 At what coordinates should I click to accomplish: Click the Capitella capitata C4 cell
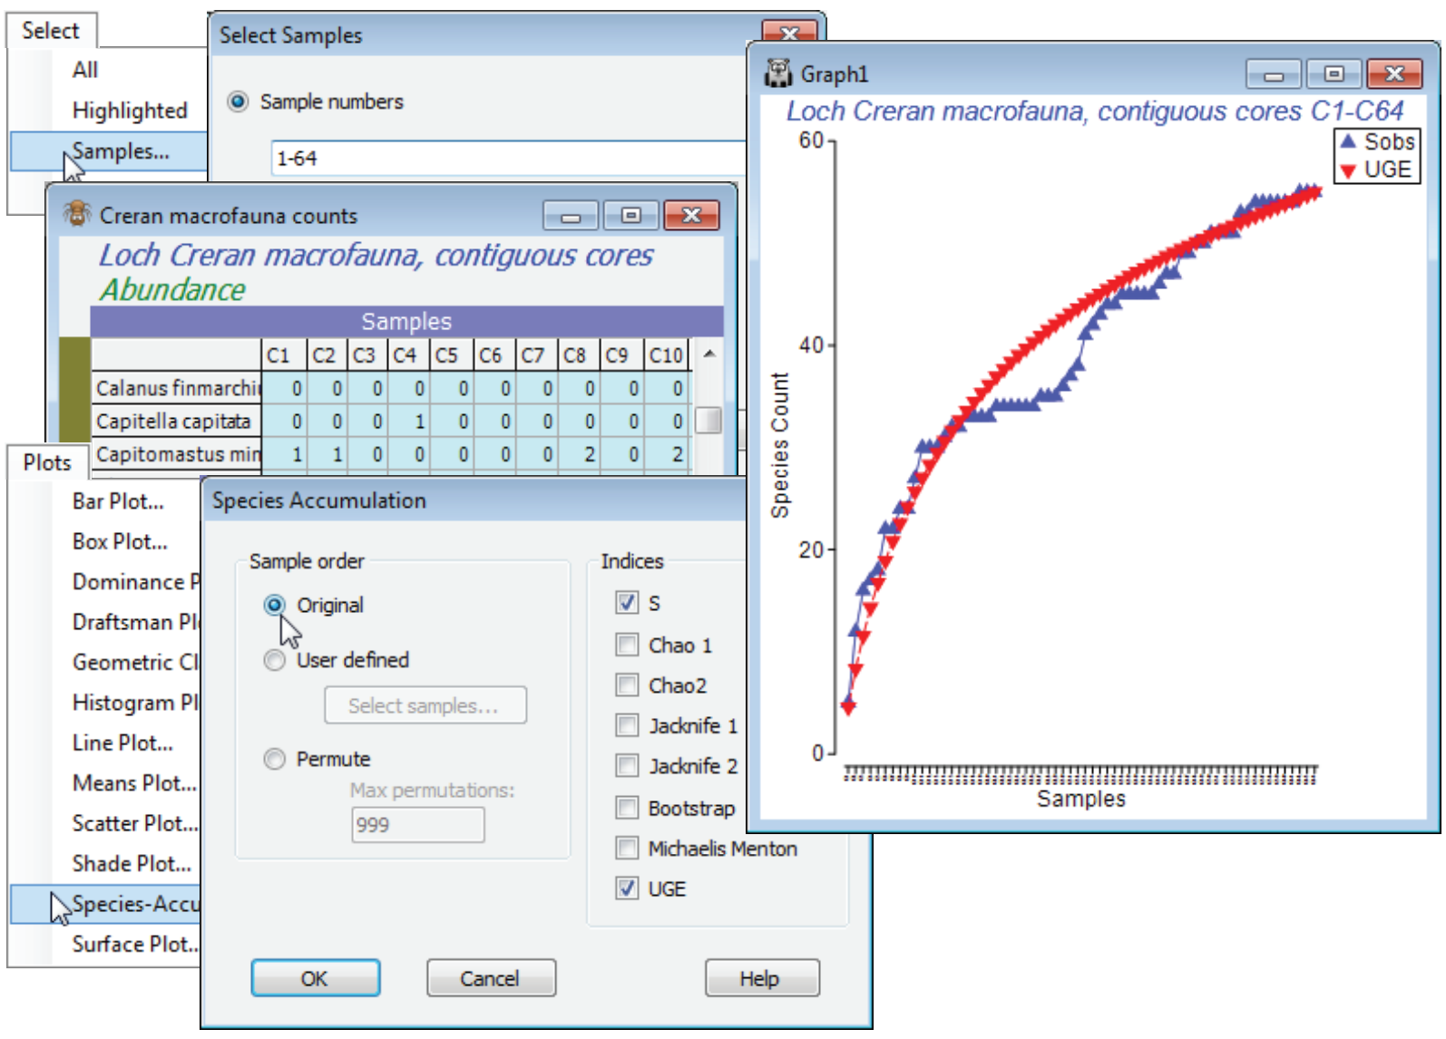point(409,422)
